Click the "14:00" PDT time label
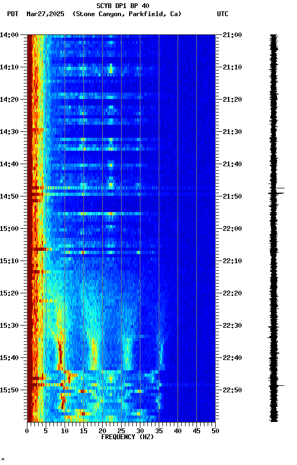 pos(9,35)
